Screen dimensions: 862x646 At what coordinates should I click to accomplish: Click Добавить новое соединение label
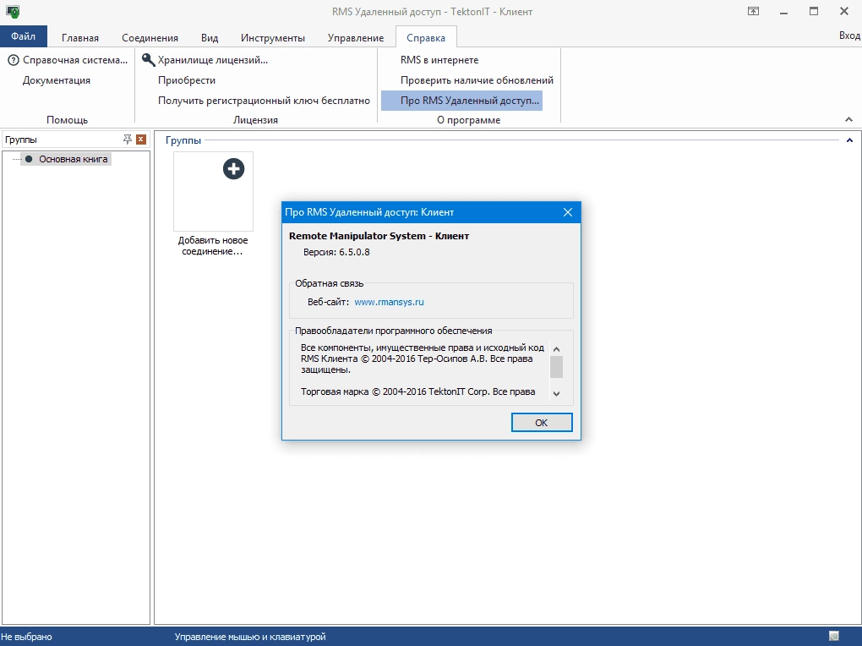pyautogui.click(x=213, y=246)
